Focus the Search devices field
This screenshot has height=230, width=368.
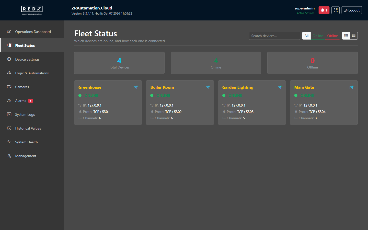pyautogui.click(x=274, y=36)
